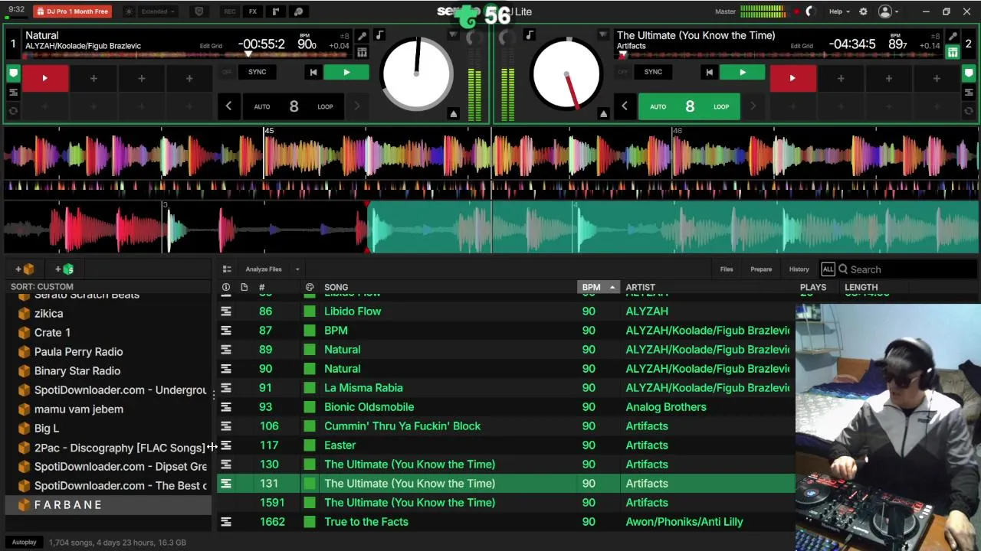
Task: Open the streaming/practice mode icon in the top bar
Action: point(298,11)
